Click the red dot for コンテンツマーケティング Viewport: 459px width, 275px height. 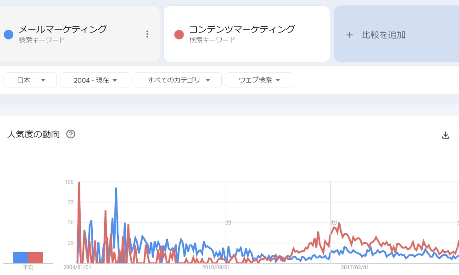coord(179,34)
